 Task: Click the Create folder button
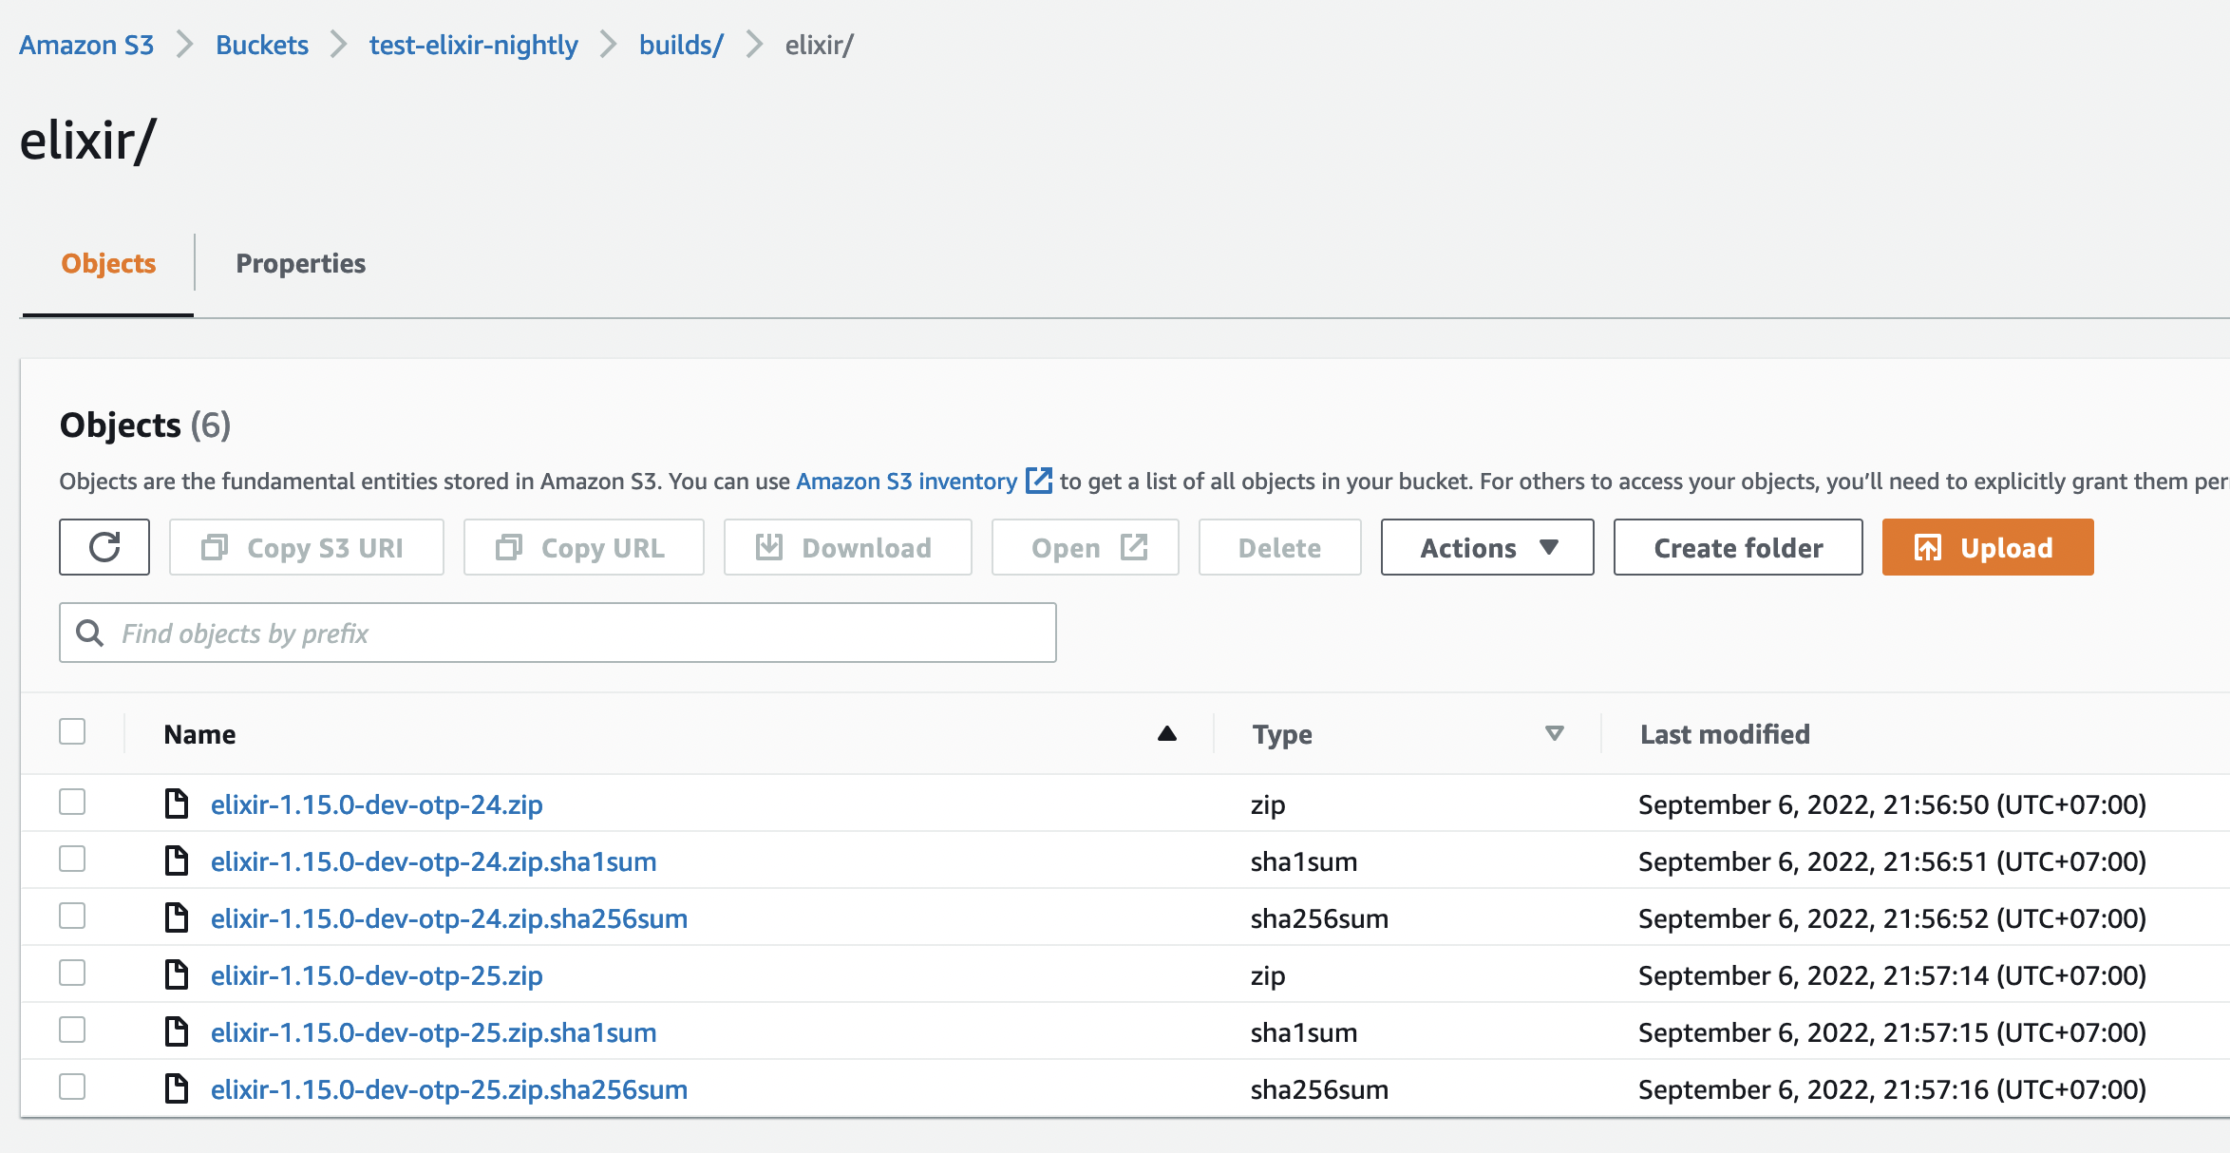(1737, 547)
